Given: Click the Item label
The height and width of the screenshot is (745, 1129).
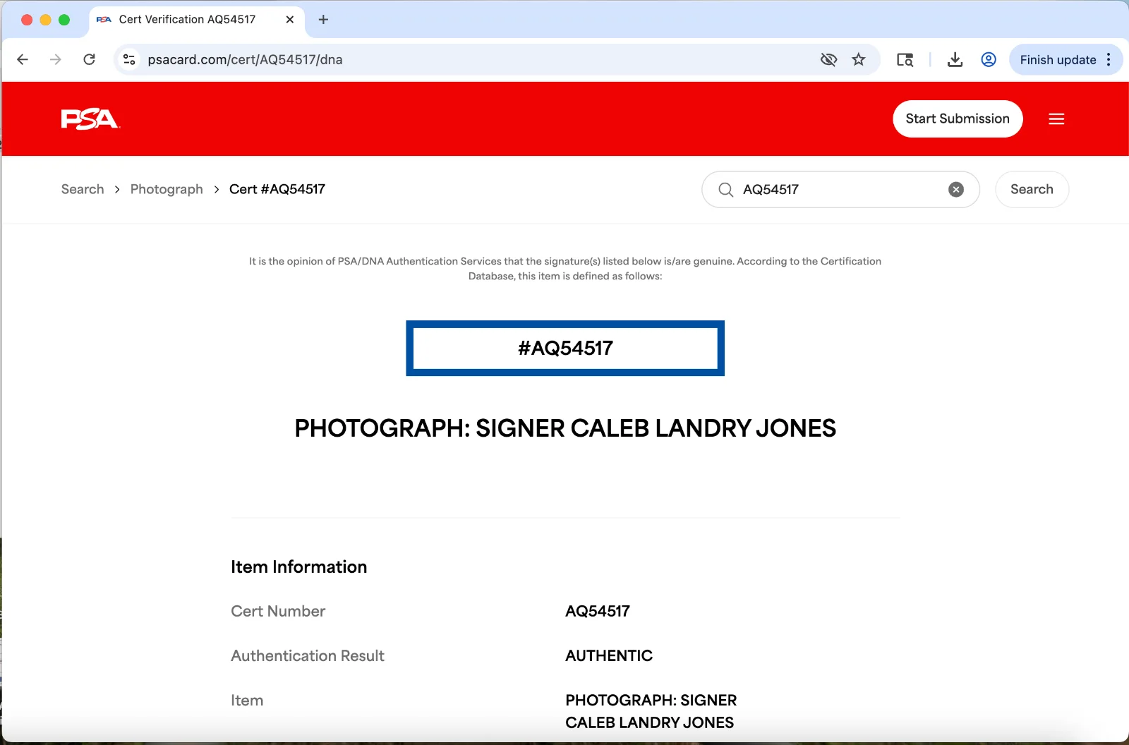Looking at the screenshot, I should coord(247,701).
